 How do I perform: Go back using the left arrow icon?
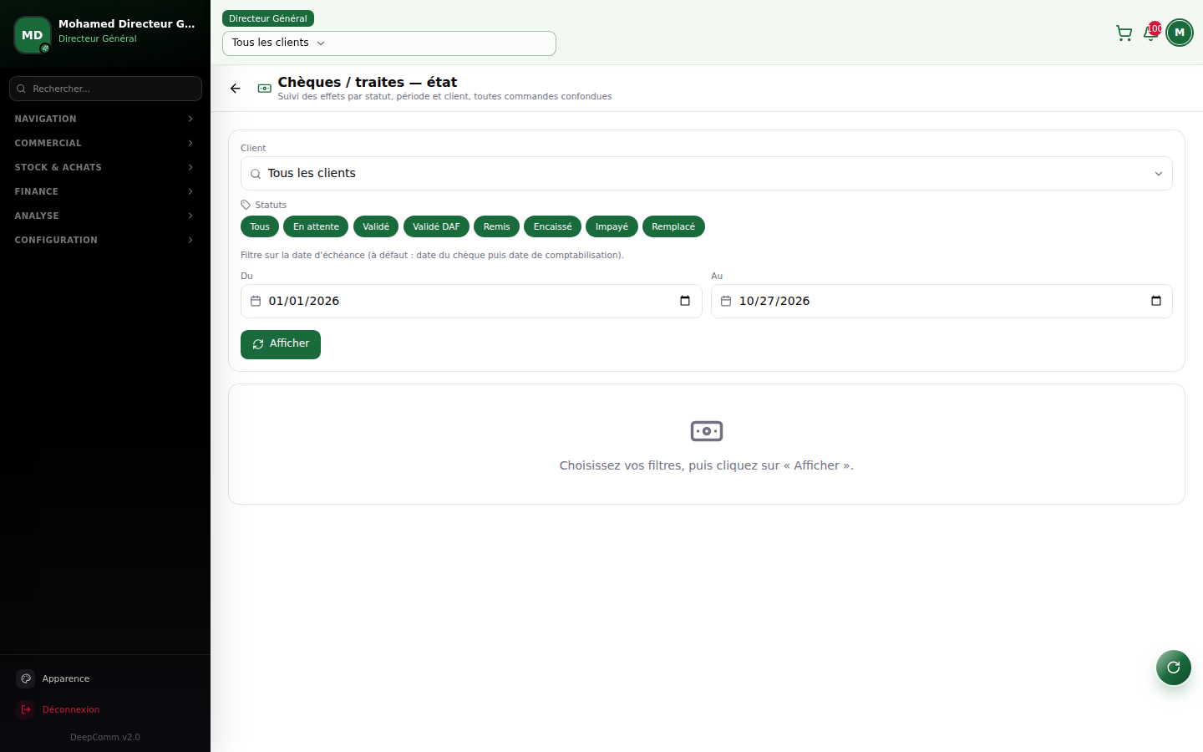point(236,89)
